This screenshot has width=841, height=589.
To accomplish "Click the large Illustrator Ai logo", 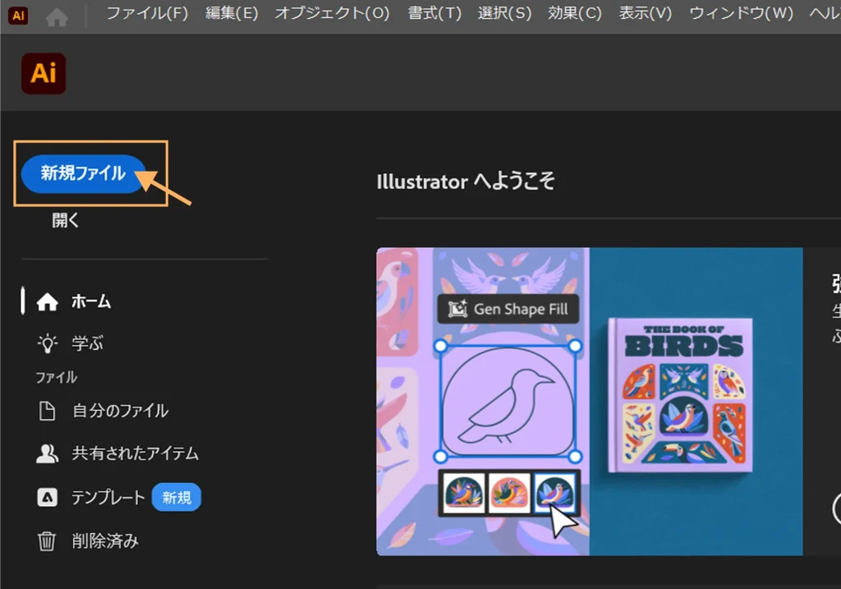I will [x=43, y=73].
